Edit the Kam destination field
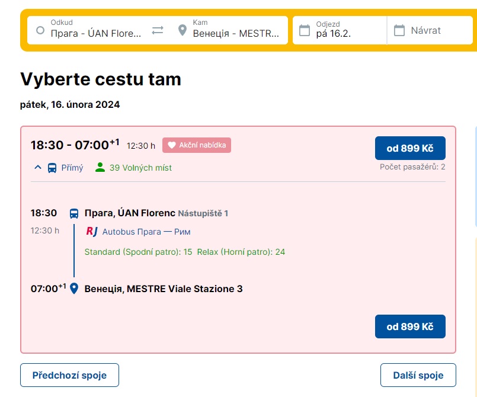Screen dimensions: 477x397 (x=231, y=30)
